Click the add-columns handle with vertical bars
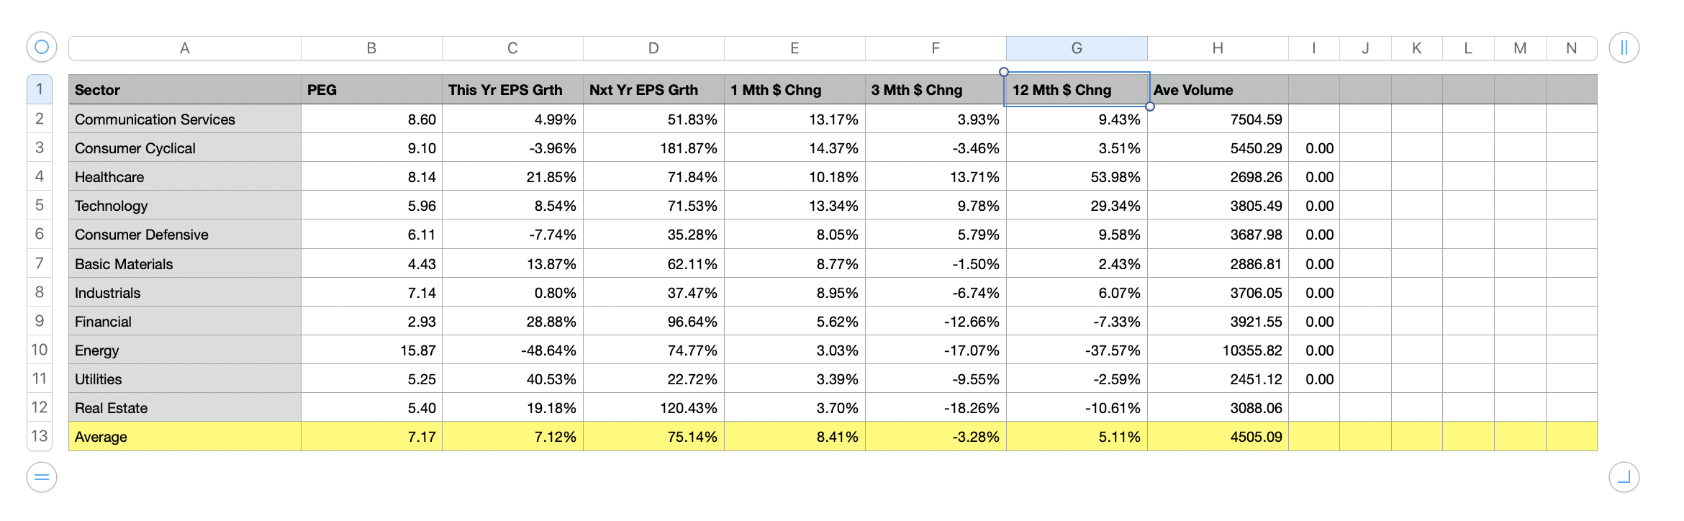 click(1624, 47)
